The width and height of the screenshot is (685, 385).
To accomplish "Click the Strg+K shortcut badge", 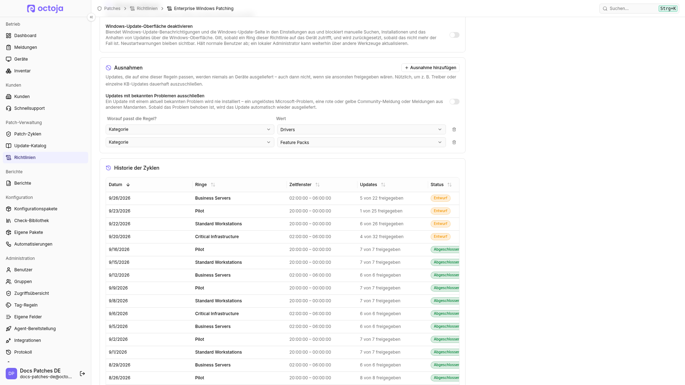I will tap(668, 9).
